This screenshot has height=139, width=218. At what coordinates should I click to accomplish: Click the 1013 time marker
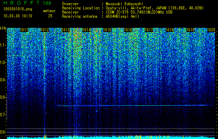[x=66, y=30]
